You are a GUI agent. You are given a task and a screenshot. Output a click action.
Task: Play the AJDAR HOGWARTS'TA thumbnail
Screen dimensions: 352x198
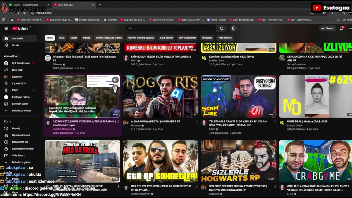[161, 97]
